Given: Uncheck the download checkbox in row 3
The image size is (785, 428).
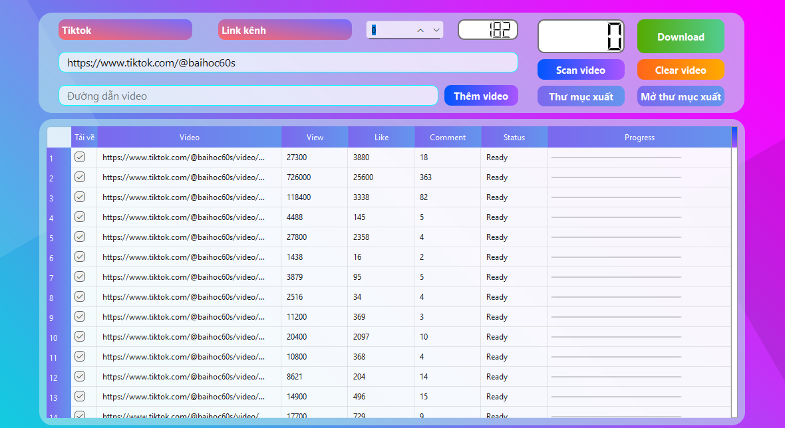Looking at the screenshot, I should 80,197.
